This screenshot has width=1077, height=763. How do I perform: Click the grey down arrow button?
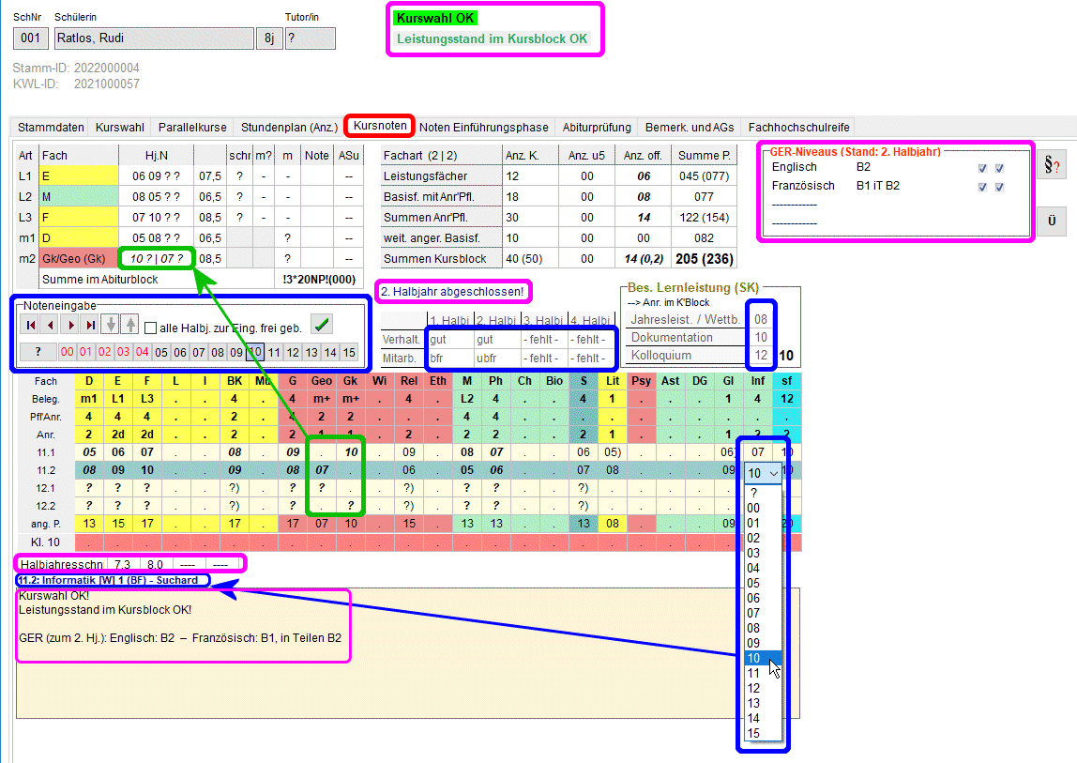tap(111, 325)
